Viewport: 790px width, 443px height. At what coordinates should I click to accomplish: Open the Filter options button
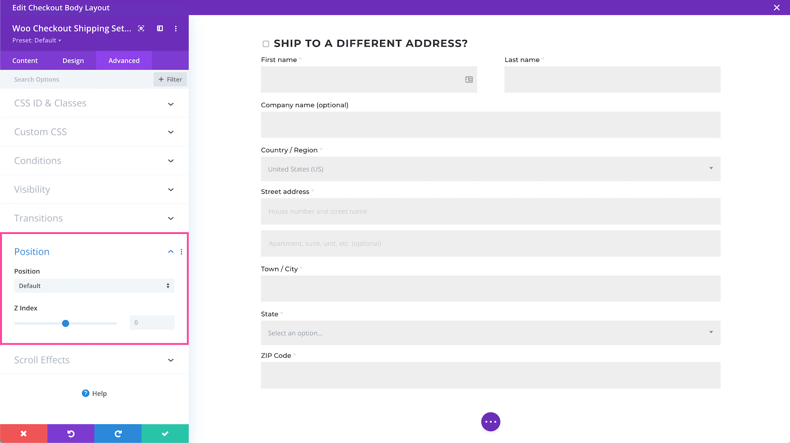coord(170,79)
